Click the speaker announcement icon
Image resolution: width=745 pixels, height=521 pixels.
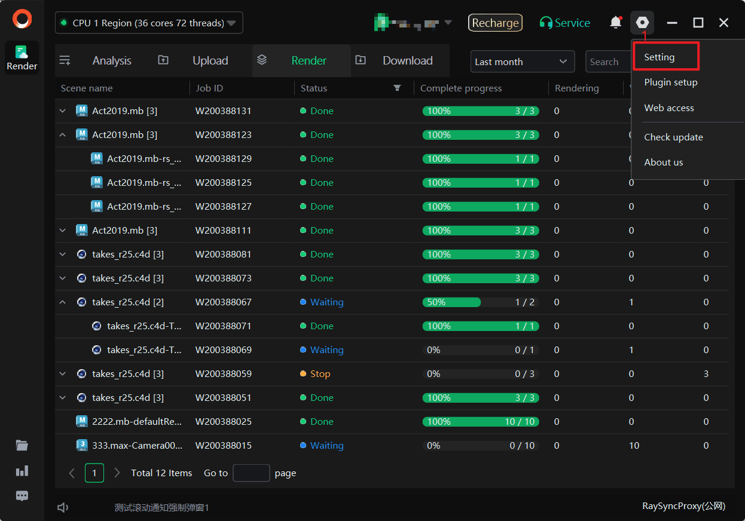pyautogui.click(x=63, y=507)
